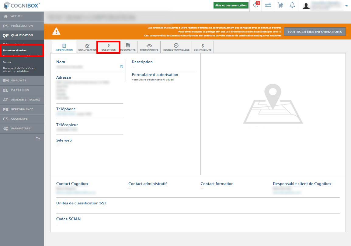
Task: Open the Heures travaillées tab
Action: [176, 47]
